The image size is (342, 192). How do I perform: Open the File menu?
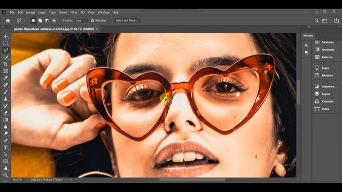coord(12,12)
